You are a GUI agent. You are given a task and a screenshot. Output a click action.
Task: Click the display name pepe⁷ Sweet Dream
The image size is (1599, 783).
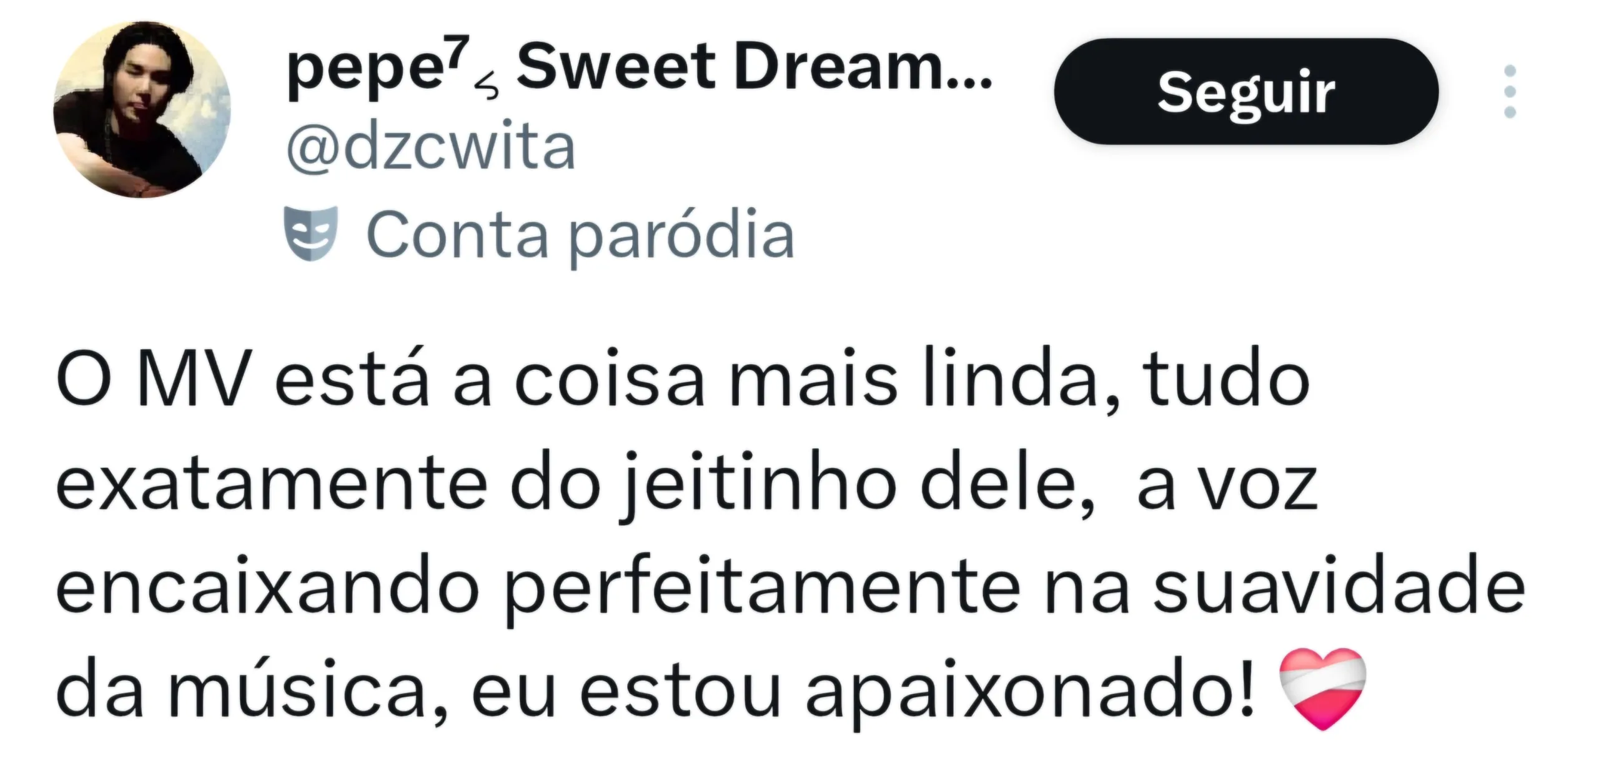640,69
